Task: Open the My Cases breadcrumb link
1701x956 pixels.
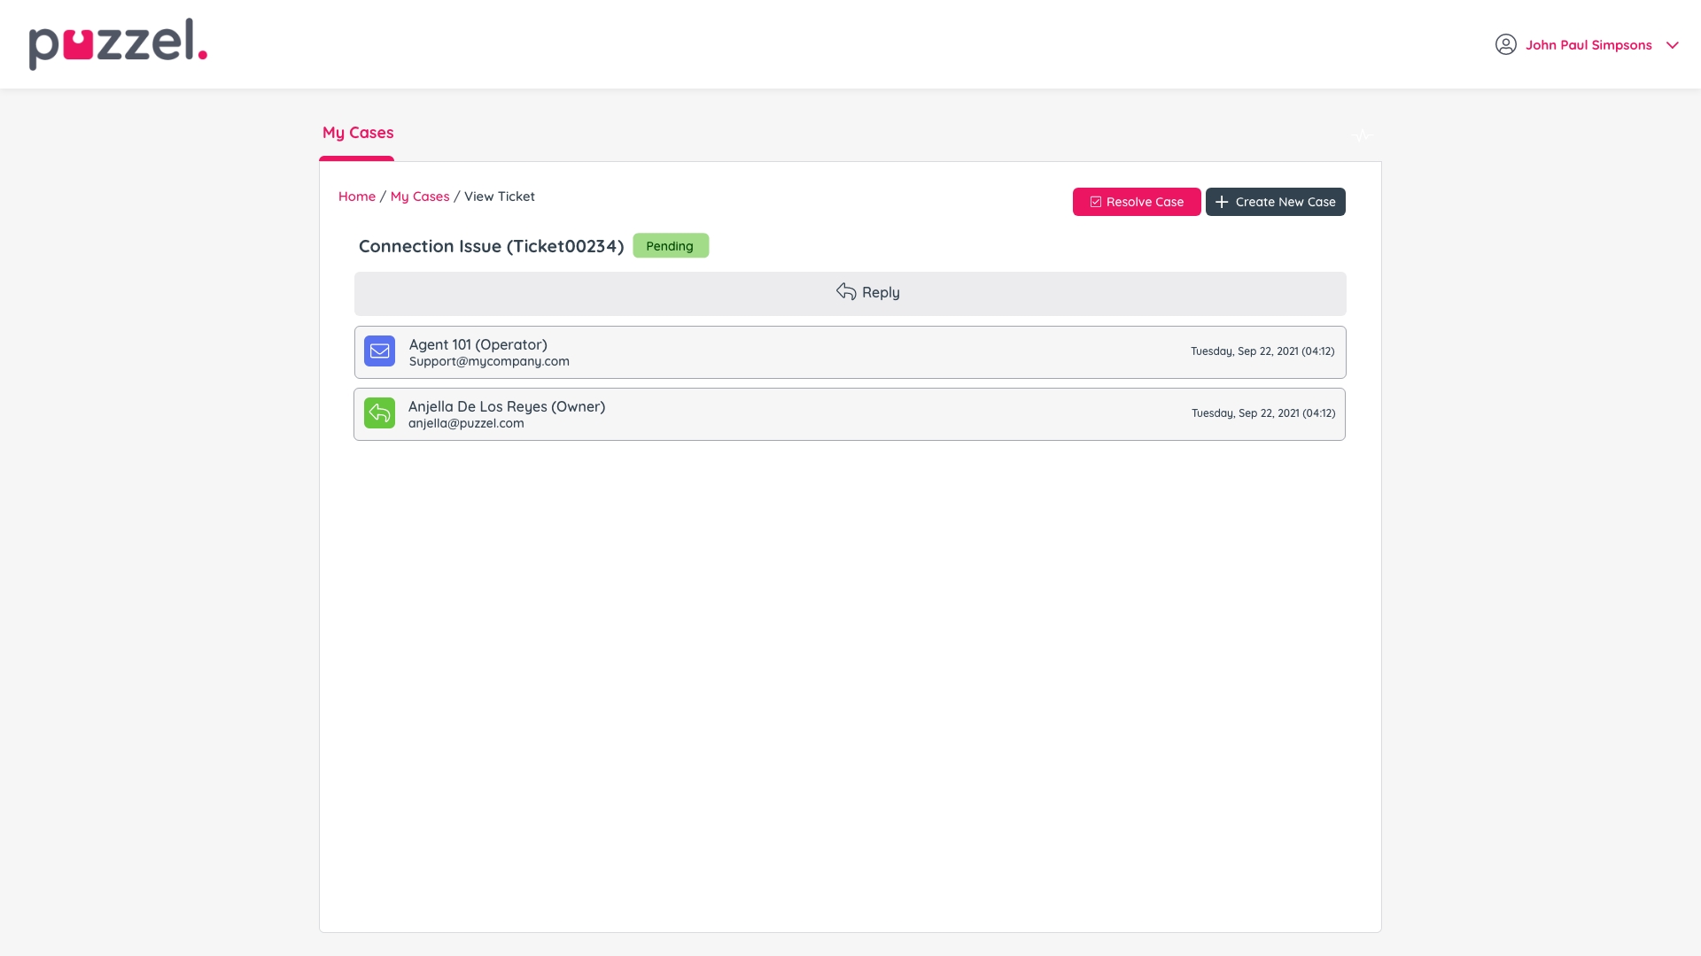Action: [x=419, y=197]
